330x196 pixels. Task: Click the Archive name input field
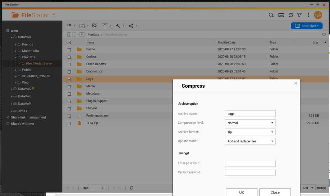tap(250, 114)
